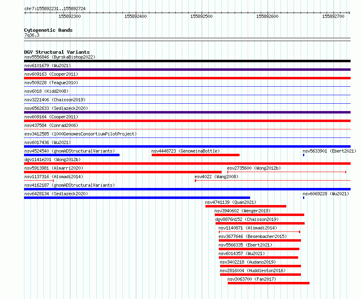This screenshot has height=299, width=362.
Task: Click the Cytogenetic Bands track title
Action: click(x=48, y=30)
